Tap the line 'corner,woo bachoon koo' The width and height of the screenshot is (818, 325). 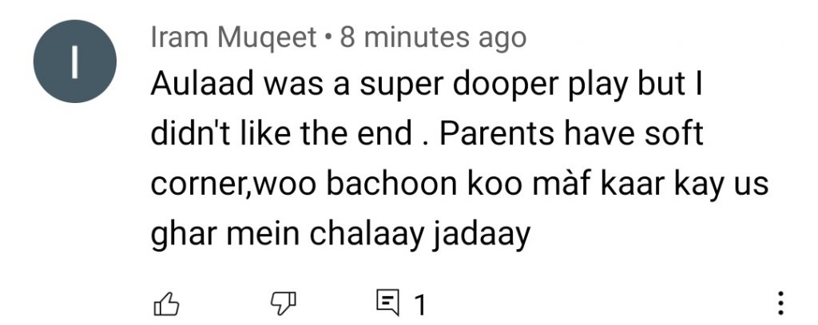click(459, 184)
